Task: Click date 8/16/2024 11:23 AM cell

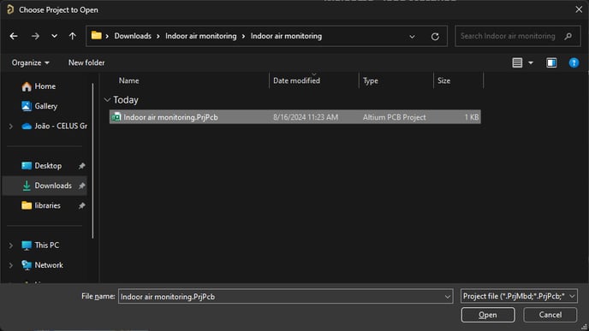Action: point(306,117)
